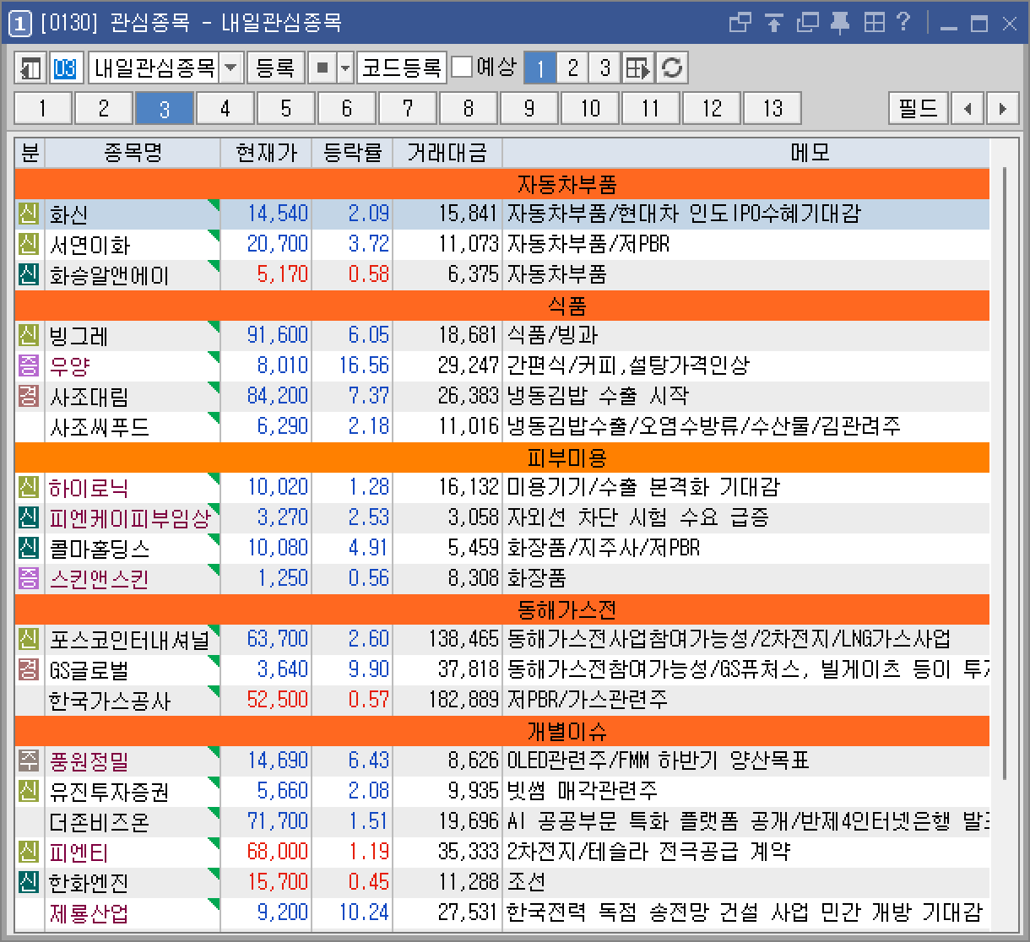
Task: Select the 자동차부품 orange group header
Action: pos(501,184)
